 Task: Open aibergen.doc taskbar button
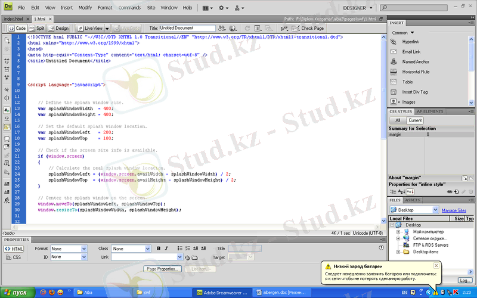282,293
